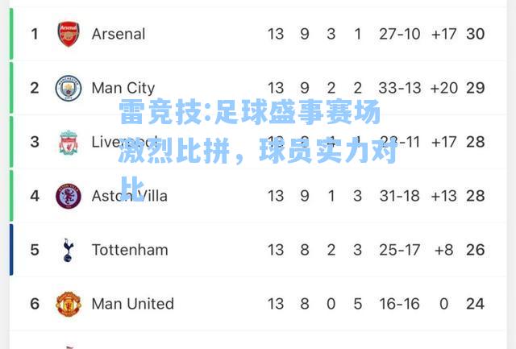The height and width of the screenshot is (349, 516).
Task: Click the Liverpool club crest
Action: (69, 143)
